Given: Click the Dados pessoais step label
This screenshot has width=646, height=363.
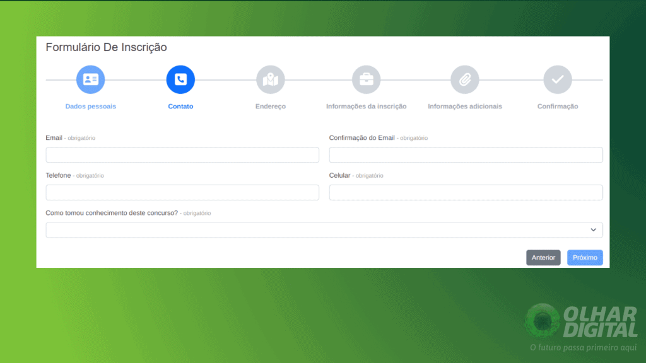Looking at the screenshot, I should point(91,106).
